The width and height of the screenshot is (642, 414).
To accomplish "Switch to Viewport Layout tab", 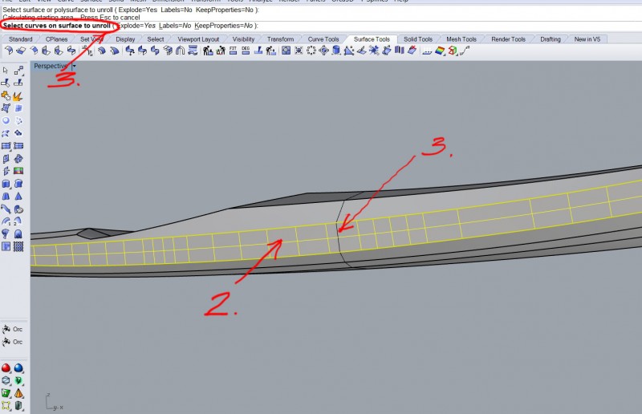I will [198, 39].
